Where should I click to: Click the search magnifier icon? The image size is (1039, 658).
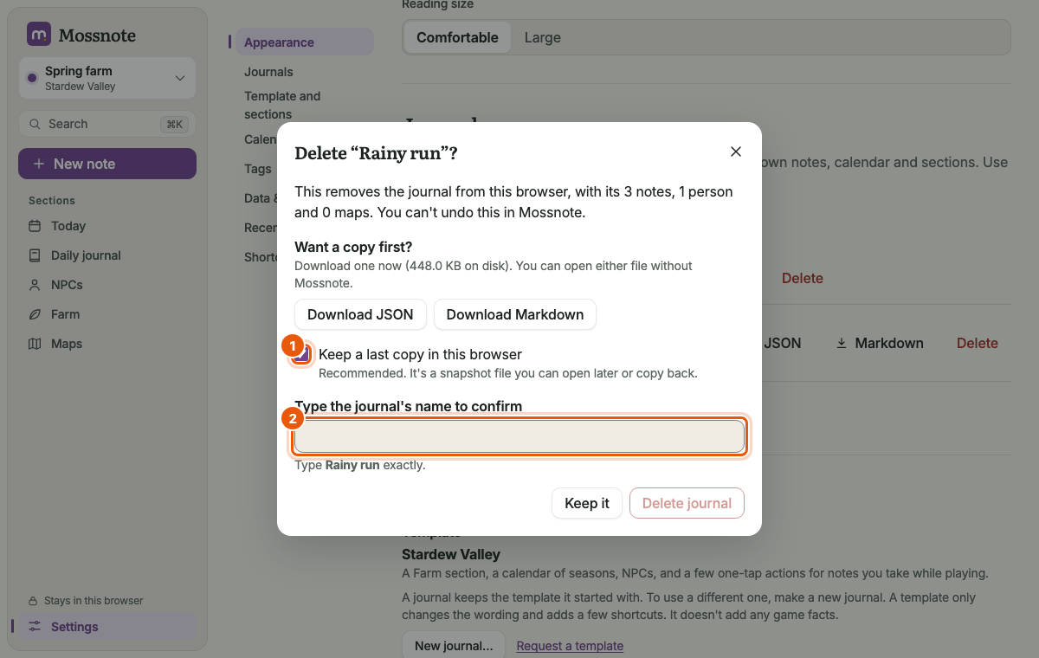(35, 124)
